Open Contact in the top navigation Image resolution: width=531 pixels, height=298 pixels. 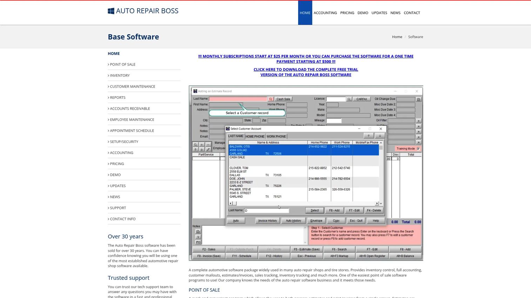pyautogui.click(x=412, y=13)
